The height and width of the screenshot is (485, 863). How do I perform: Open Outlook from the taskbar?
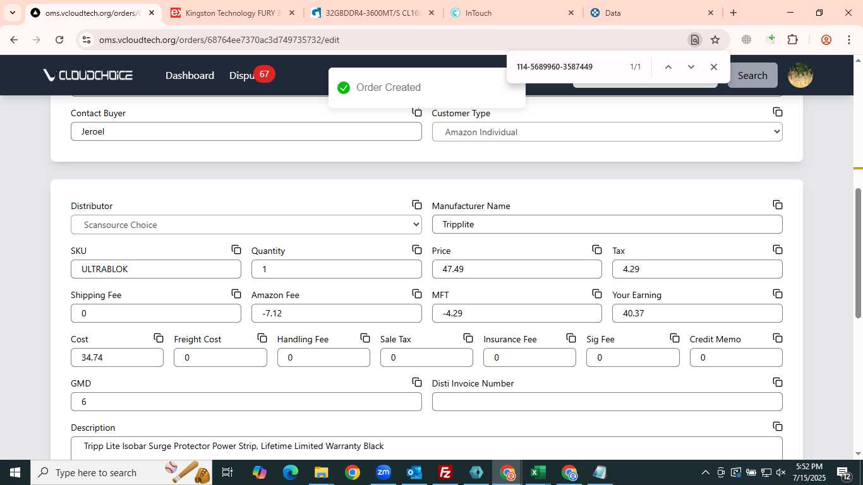coord(414,472)
